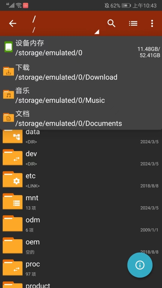
Task: Open the search magnifier icon
Action: coord(111,24)
